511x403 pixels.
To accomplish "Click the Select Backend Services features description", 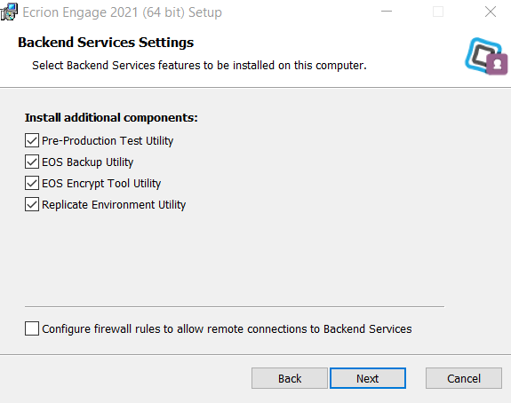I will point(199,66).
